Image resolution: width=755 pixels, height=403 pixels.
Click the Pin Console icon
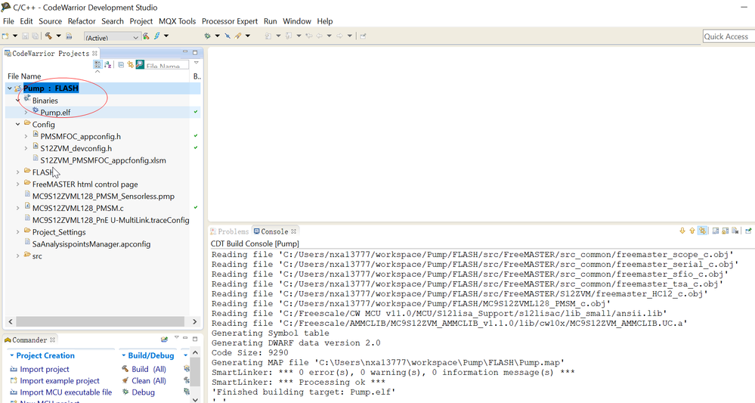(748, 231)
